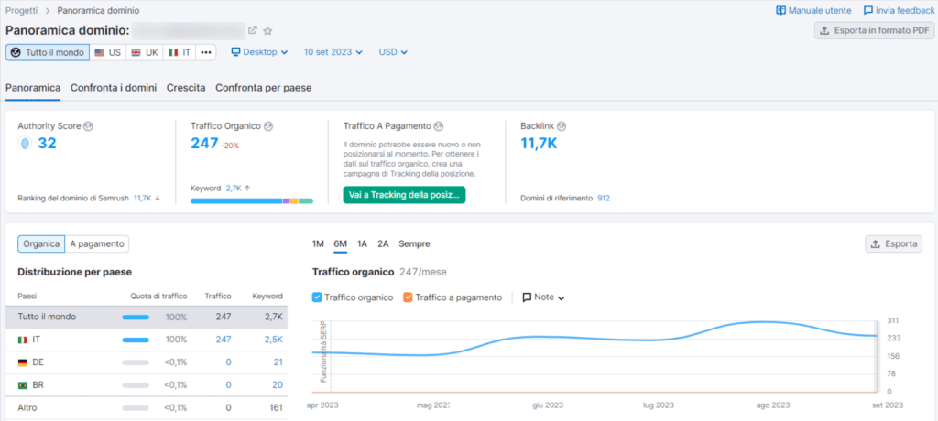The height and width of the screenshot is (421, 938).
Task: Select the US database
Action: point(108,53)
